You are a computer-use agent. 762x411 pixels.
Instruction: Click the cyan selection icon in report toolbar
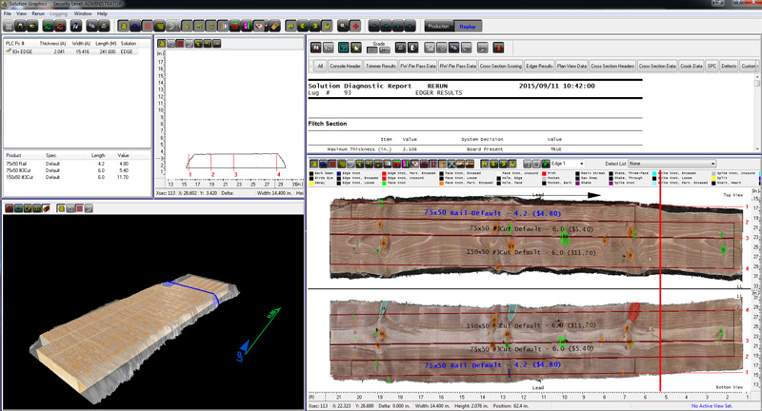click(344, 48)
